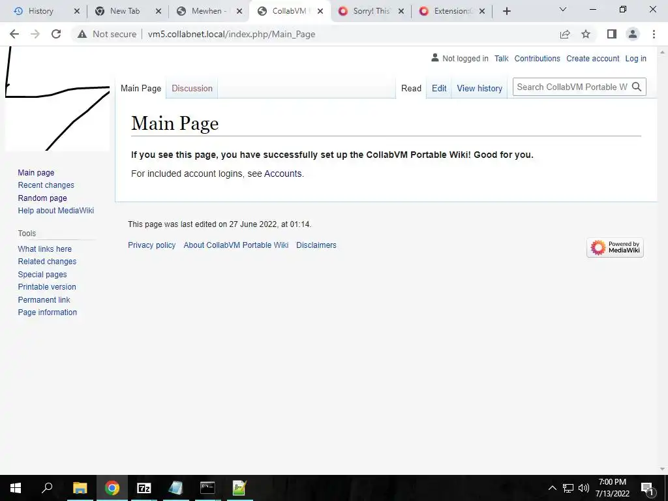Screen dimensions: 668x501
Task: Open the Printable version link
Action: (47, 287)
